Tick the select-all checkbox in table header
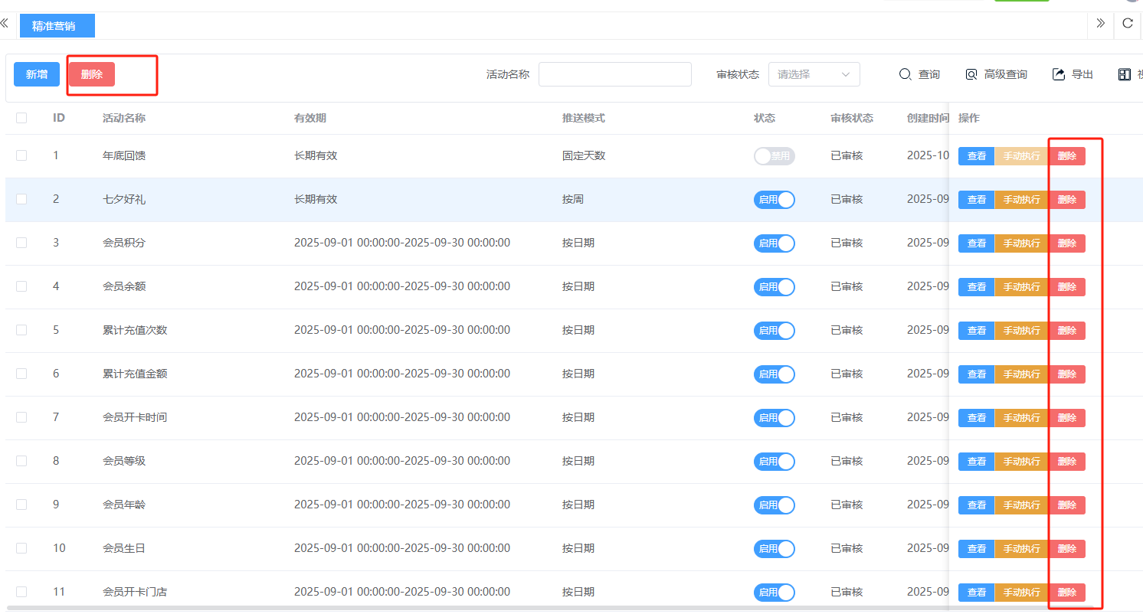This screenshot has width=1143, height=614. 21,118
